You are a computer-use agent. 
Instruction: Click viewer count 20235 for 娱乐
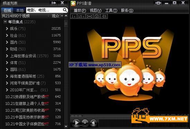(56, 28)
